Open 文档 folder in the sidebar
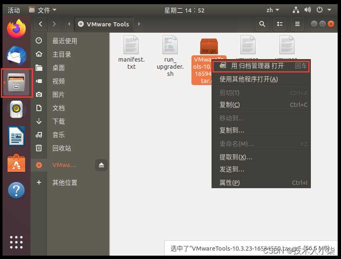341x259 pixels. 70,108
